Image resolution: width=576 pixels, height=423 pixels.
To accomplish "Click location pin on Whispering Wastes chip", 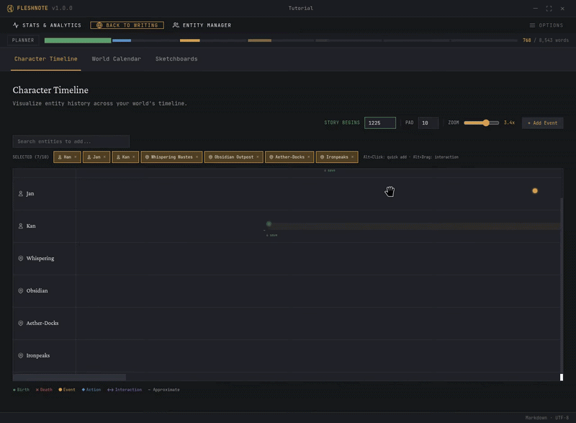I will tap(147, 157).
